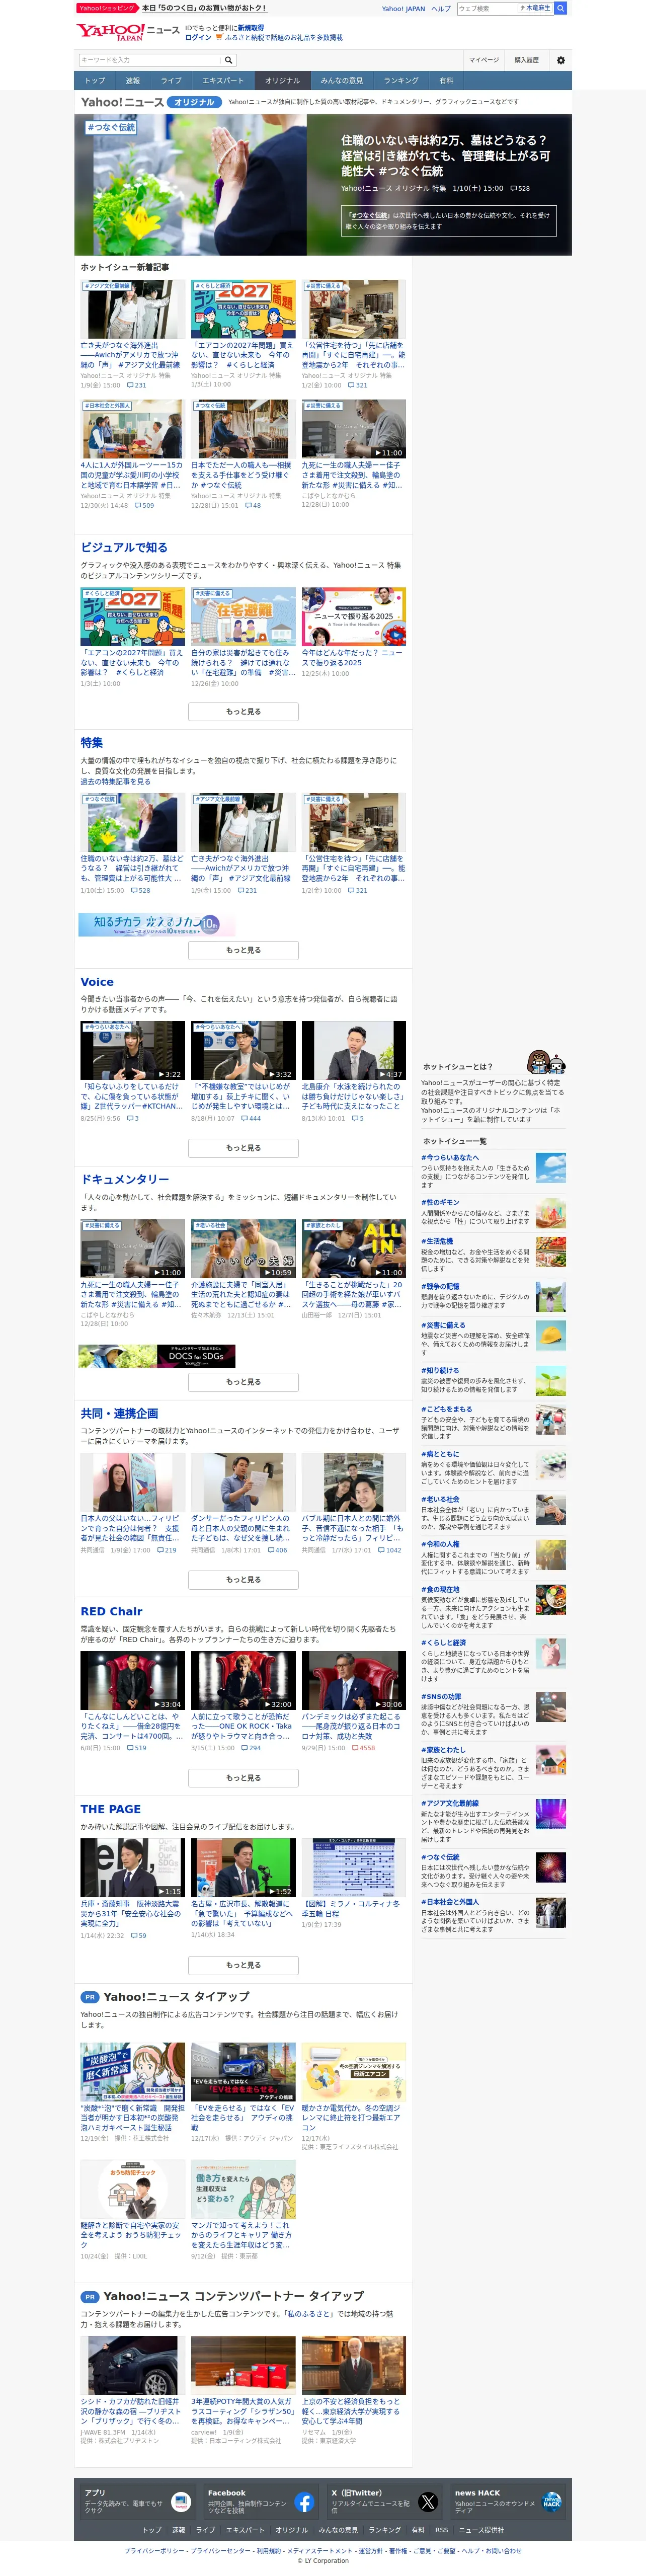
Task: Open the RSS link in footer navigation
Action: tap(441, 2530)
